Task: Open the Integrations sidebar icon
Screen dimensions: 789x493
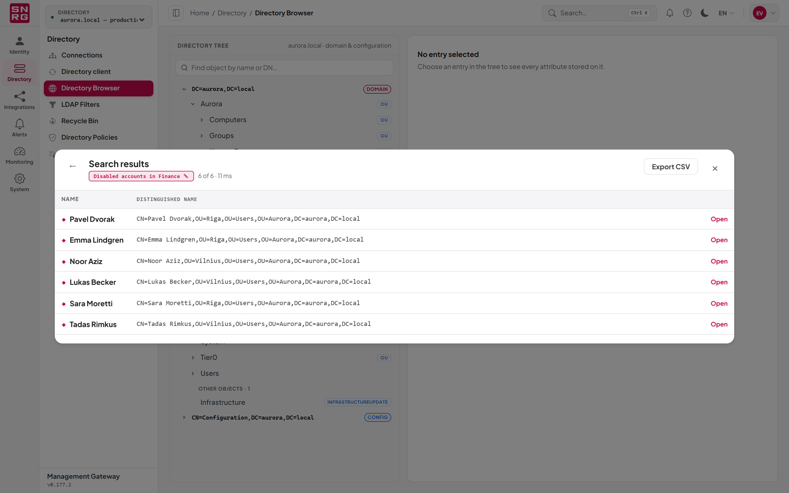Action: coord(19,101)
